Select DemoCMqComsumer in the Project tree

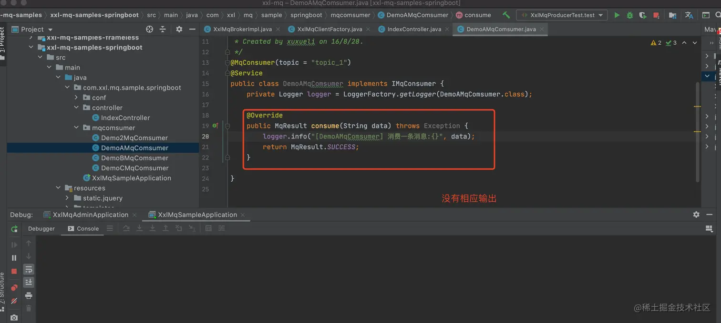[x=130, y=168]
